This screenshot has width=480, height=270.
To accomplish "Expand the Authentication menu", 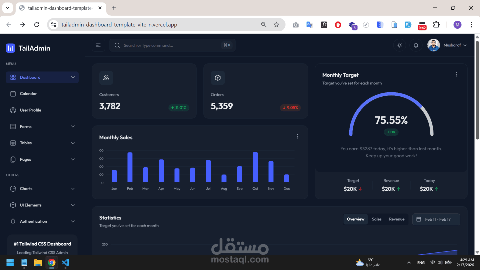I will coord(42,221).
